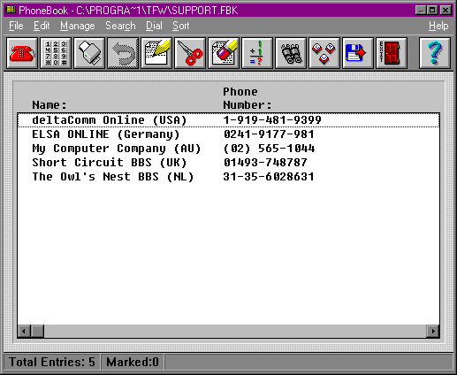Image resolution: width=457 pixels, height=375 pixels.
Task: Click the horizontal scrollbar thumb
Action: click(x=37, y=331)
